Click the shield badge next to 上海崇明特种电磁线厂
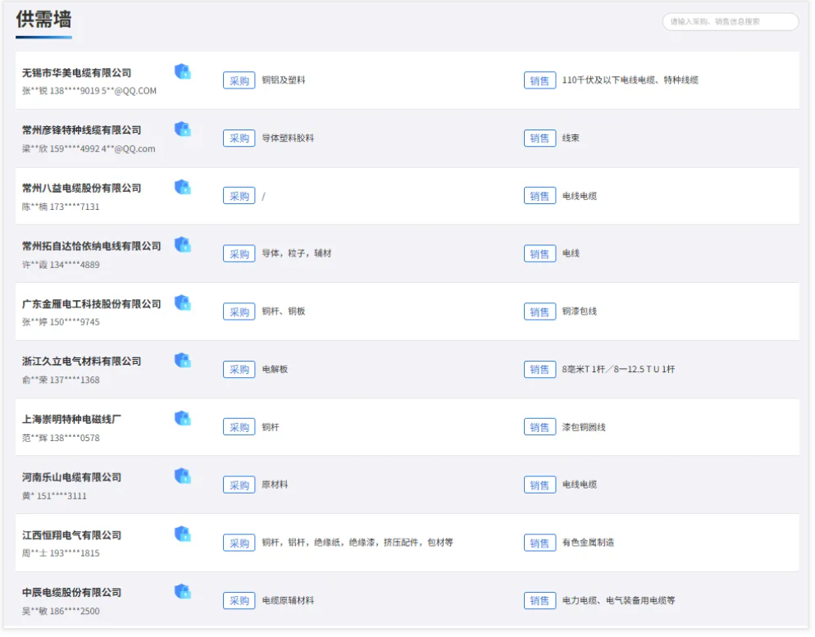The width and height of the screenshot is (815, 637). point(183,419)
